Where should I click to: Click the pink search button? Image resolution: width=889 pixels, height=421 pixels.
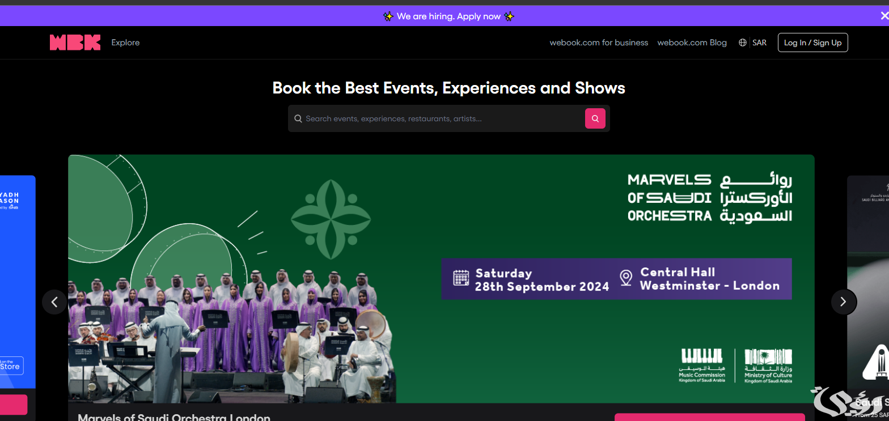(x=595, y=118)
